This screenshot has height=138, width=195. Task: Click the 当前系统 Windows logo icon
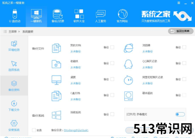coord(56,115)
